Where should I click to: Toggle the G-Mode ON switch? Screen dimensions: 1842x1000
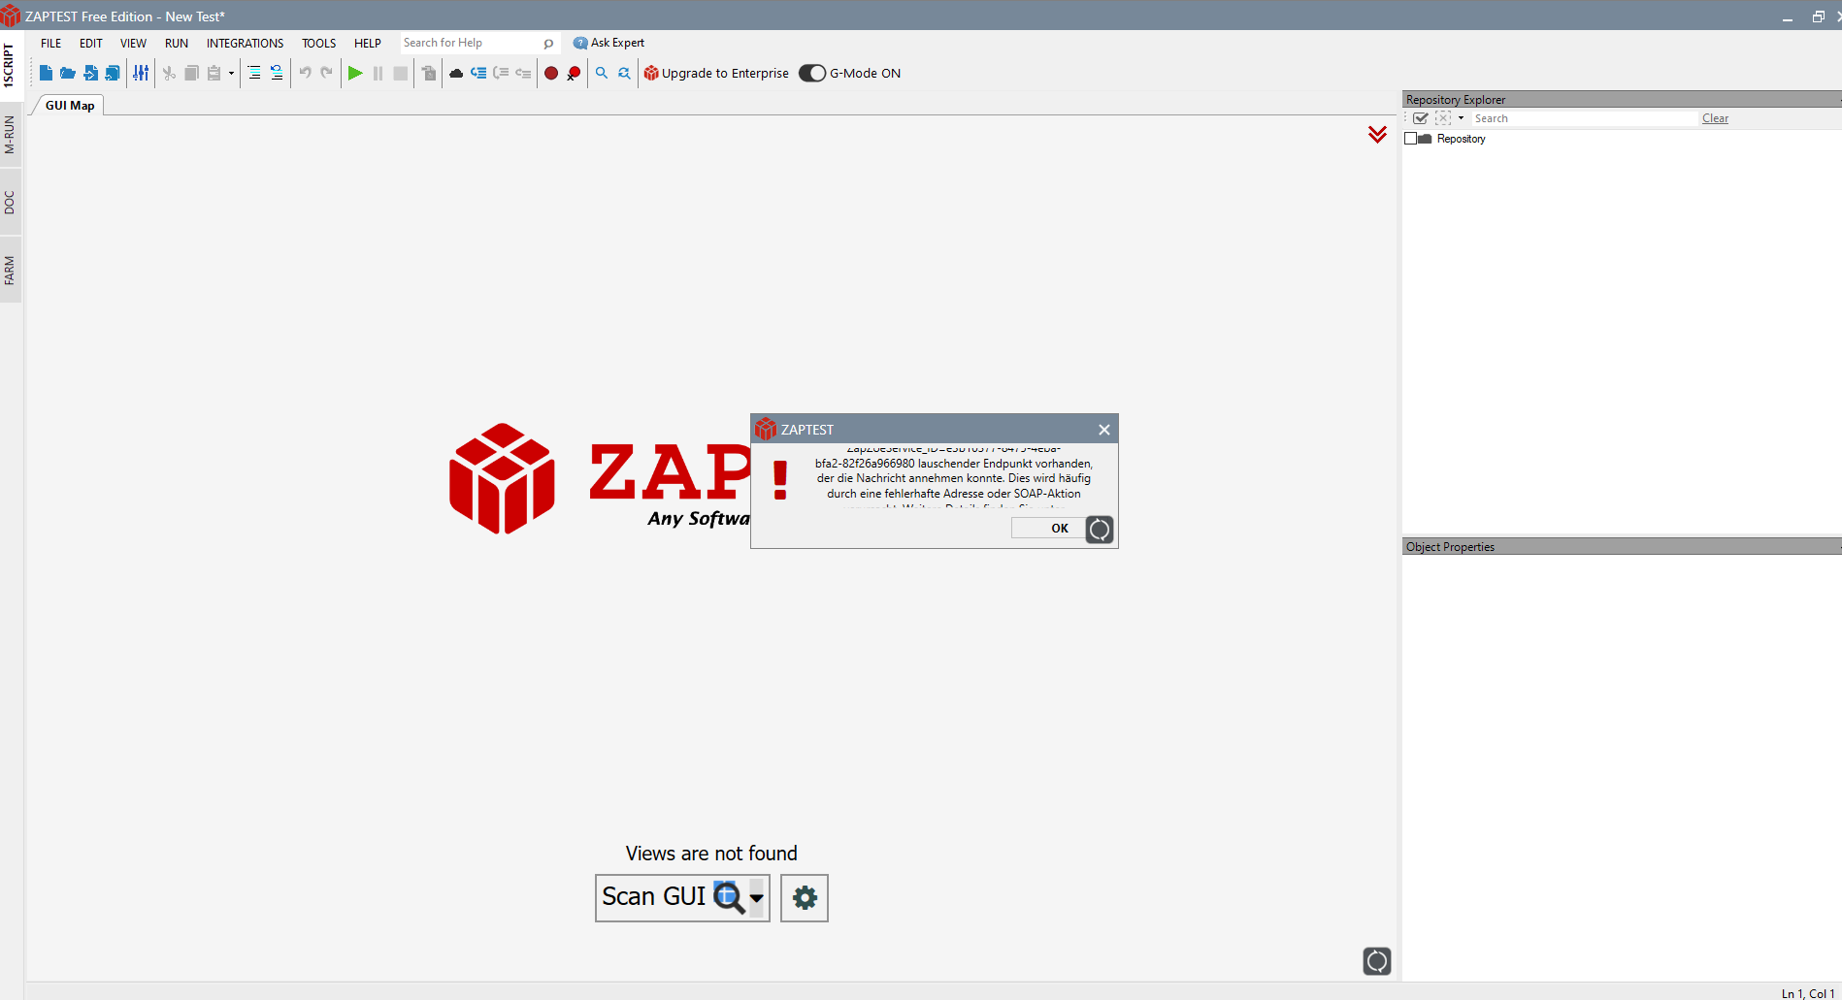(812, 74)
